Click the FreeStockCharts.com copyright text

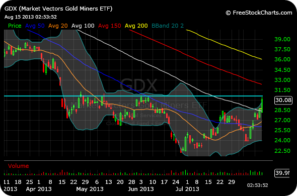(x=259, y=13)
